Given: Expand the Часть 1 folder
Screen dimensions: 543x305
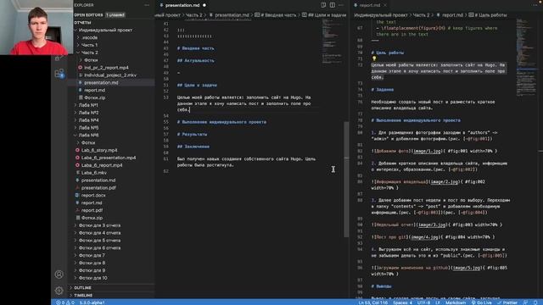Looking at the screenshot, I should (89, 45).
